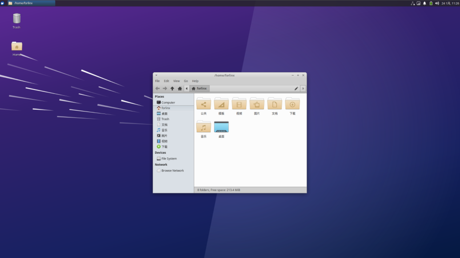Open home directory via house toolbar icon
This screenshot has height=258, width=460.
pyautogui.click(x=180, y=89)
